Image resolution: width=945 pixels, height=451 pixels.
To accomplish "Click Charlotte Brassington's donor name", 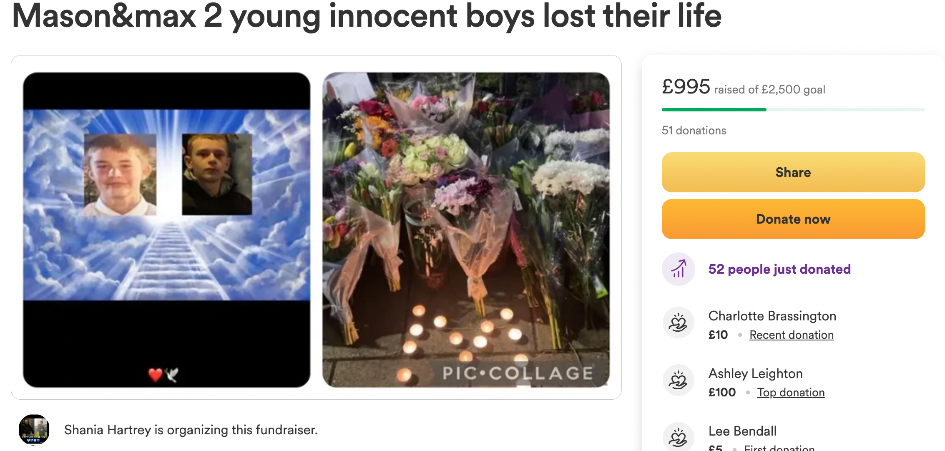I will [772, 316].
